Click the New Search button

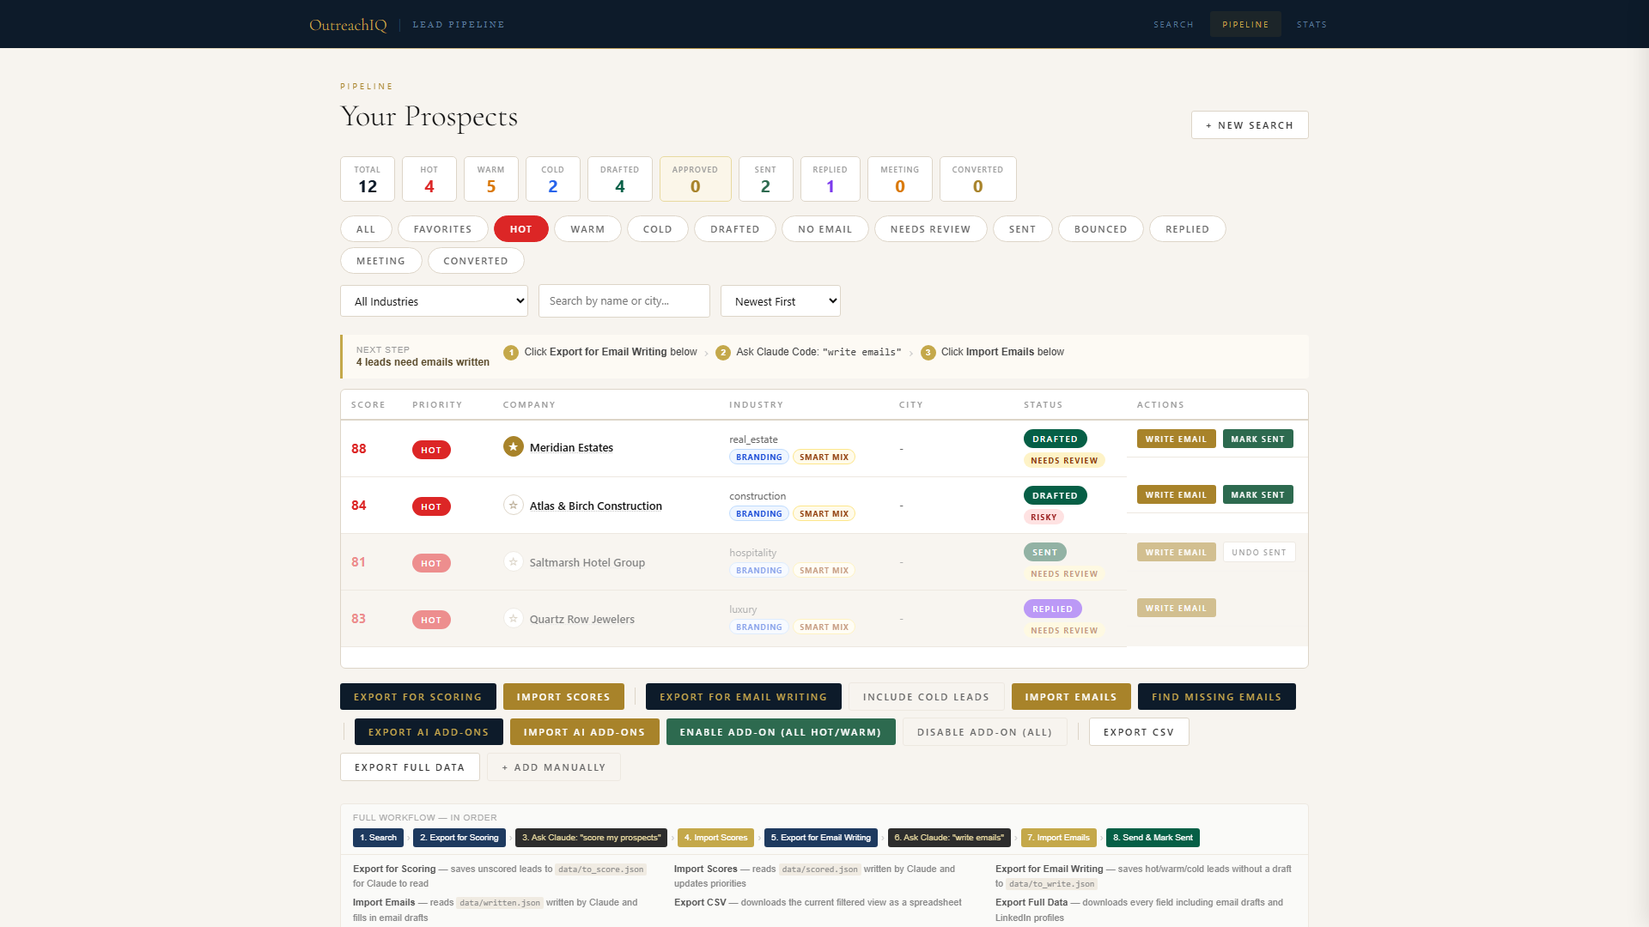[1249, 125]
